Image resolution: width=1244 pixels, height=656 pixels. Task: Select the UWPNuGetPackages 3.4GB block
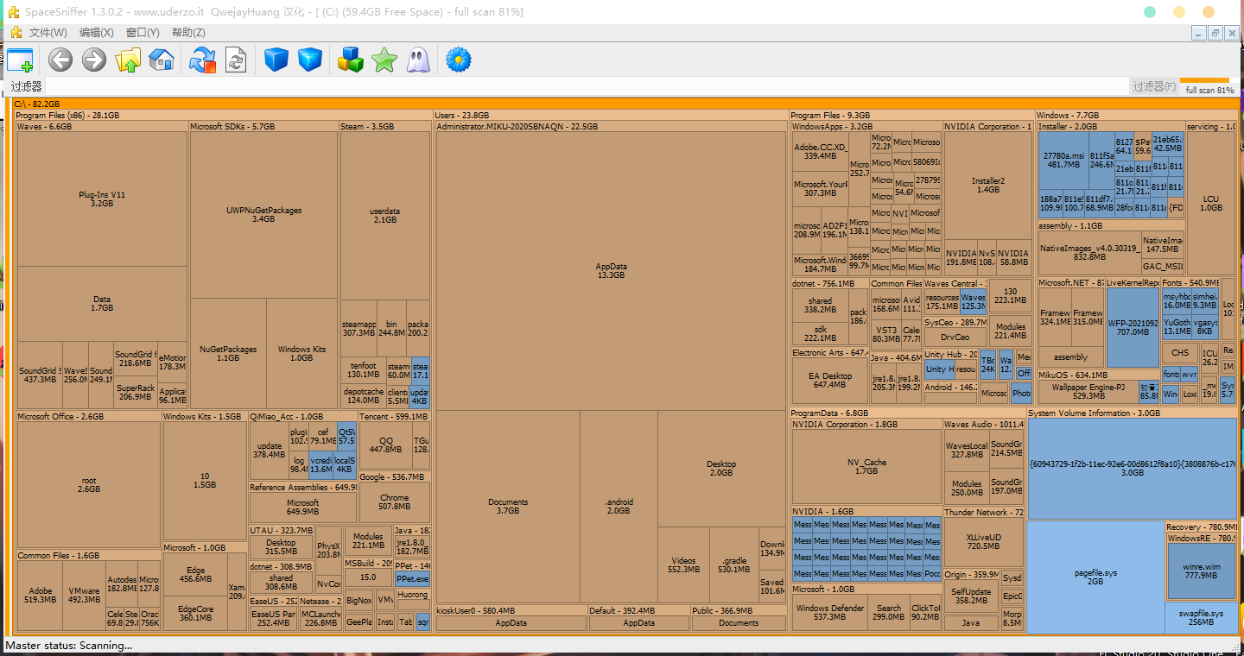click(x=263, y=214)
